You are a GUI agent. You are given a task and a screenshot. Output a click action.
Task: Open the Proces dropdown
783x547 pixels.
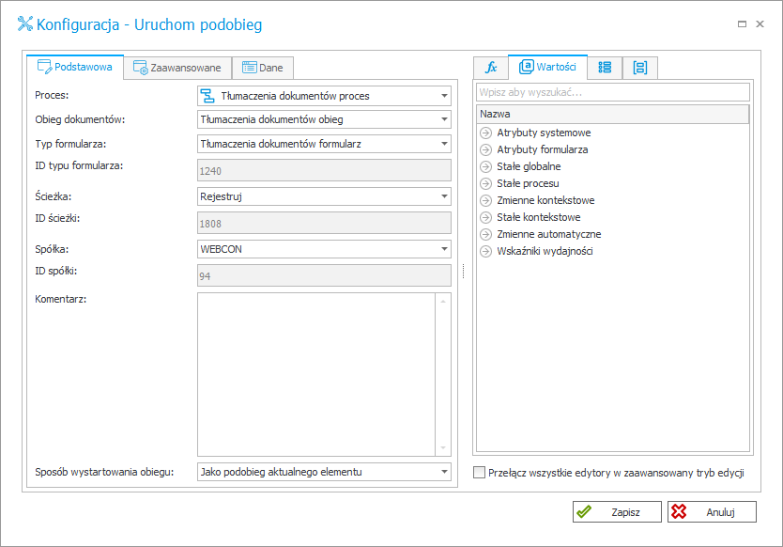coord(444,96)
